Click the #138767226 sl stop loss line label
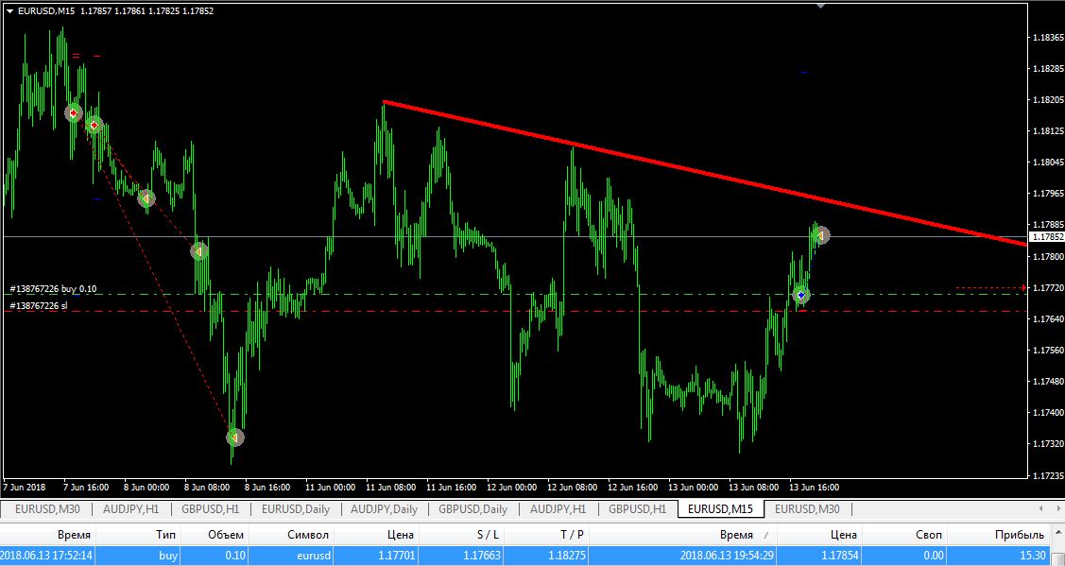1065x566 pixels. tap(39, 306)
